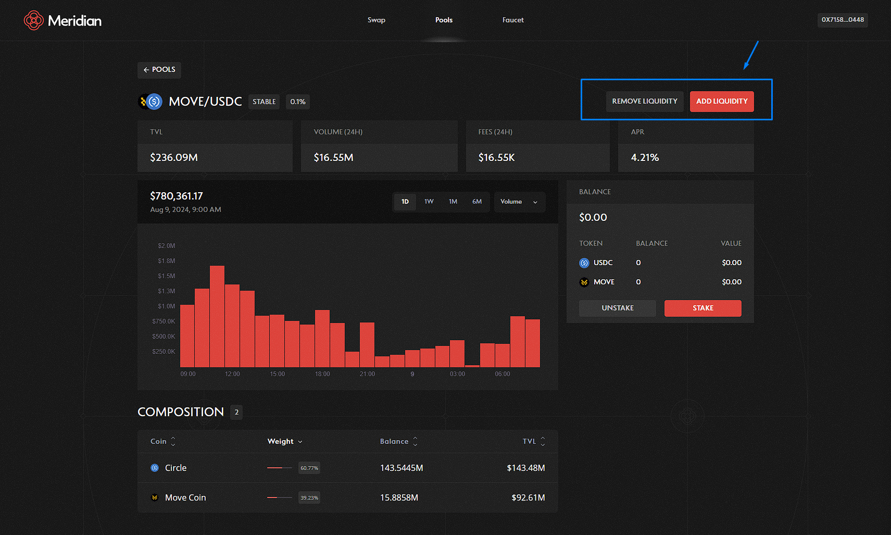Click the Composition count badge 2
Viewport: 891px width, 535px height.
[x=236, y=412]
